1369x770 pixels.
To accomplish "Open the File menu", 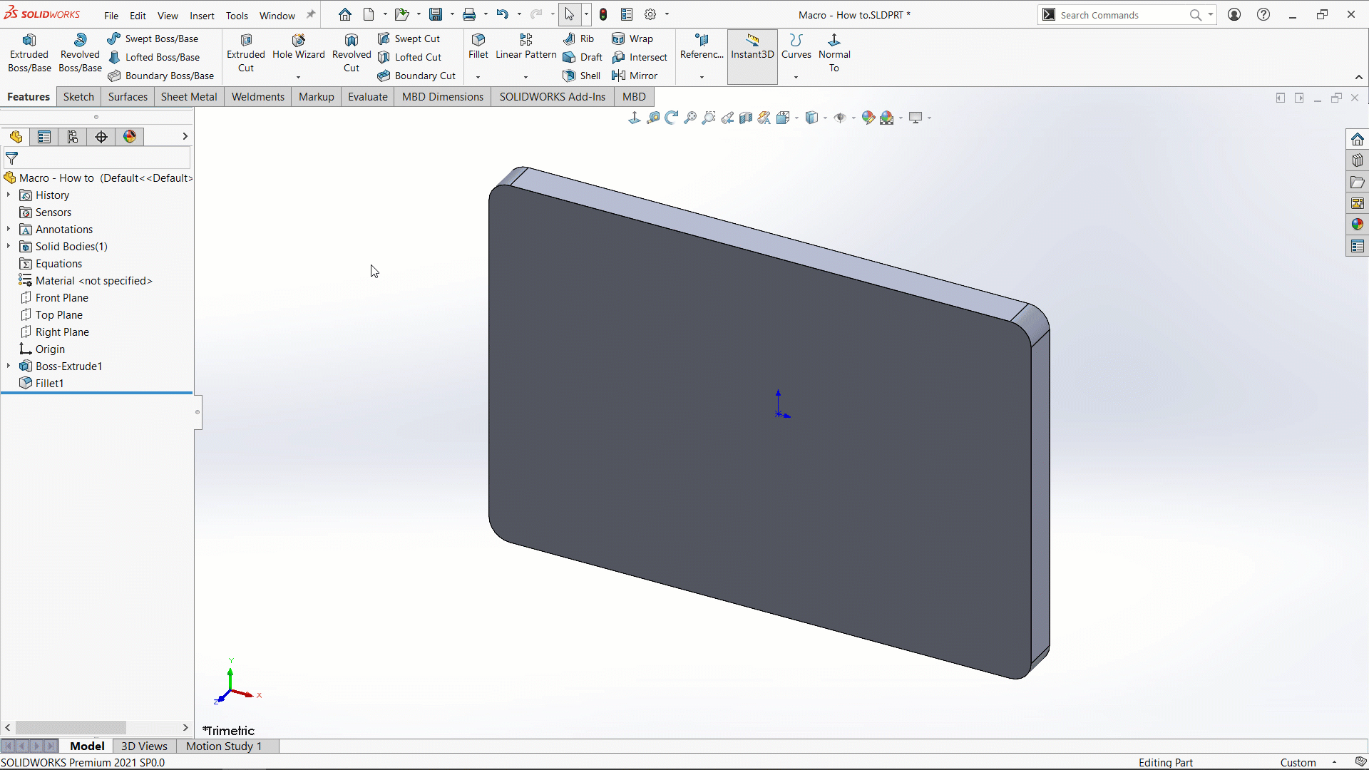I will pyautogui.click(x=111, y=15).
